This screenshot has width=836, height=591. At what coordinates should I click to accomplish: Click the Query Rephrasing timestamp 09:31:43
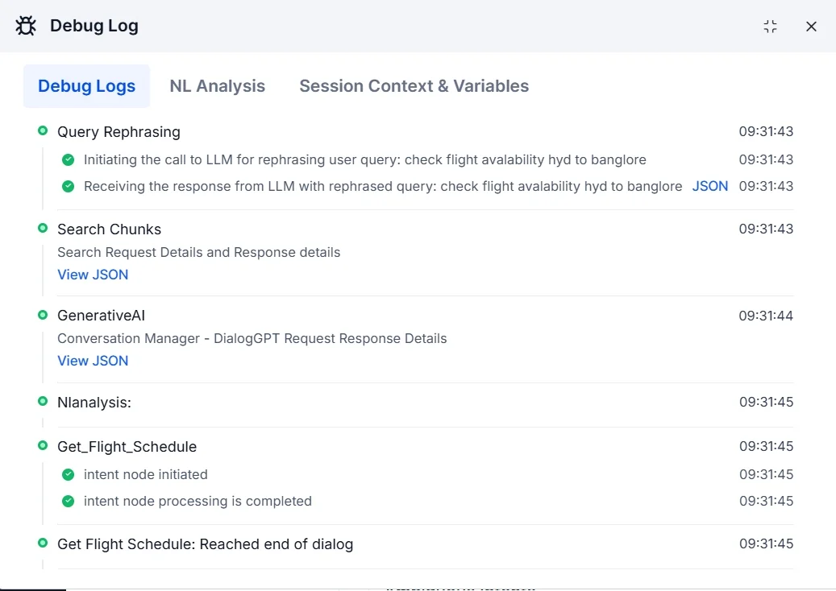[x=766, y=131]
